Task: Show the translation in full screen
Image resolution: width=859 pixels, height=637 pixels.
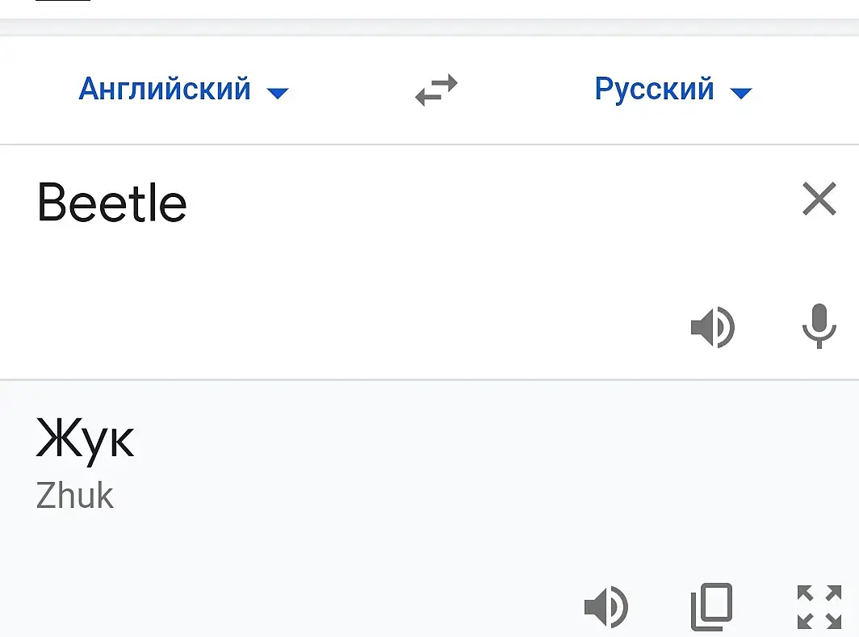Action: (819, 606)
